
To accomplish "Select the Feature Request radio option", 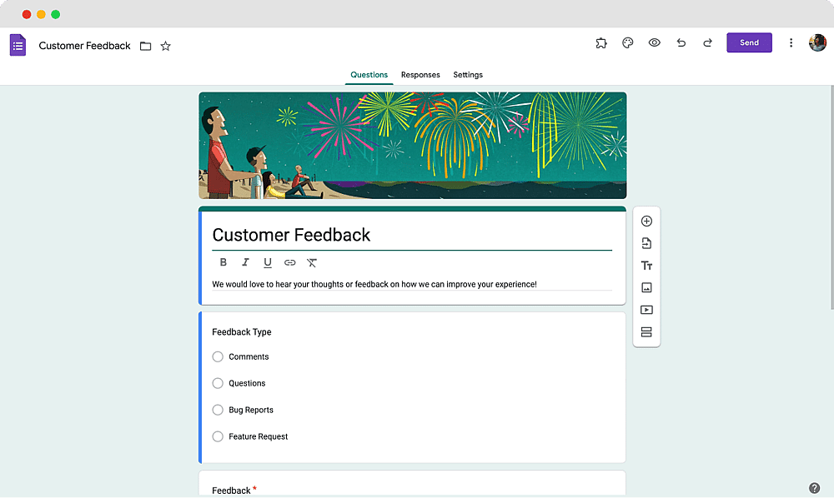I will (x=218, y=436).
